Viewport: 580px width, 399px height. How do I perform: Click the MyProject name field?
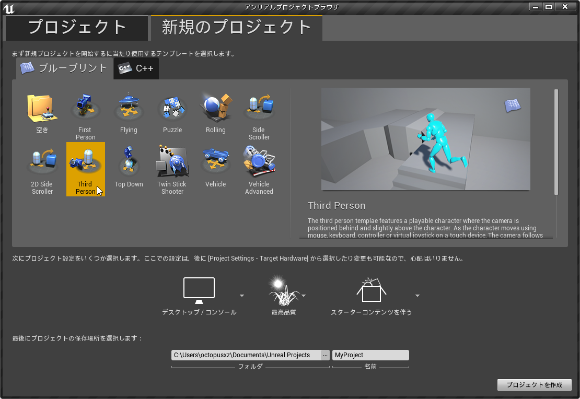point(370,355)
